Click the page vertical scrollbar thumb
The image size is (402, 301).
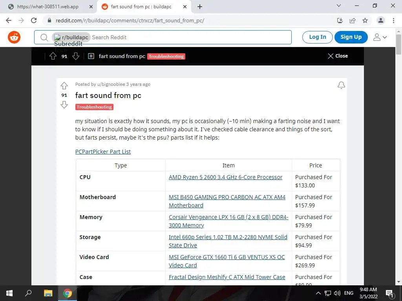[399, 44]
